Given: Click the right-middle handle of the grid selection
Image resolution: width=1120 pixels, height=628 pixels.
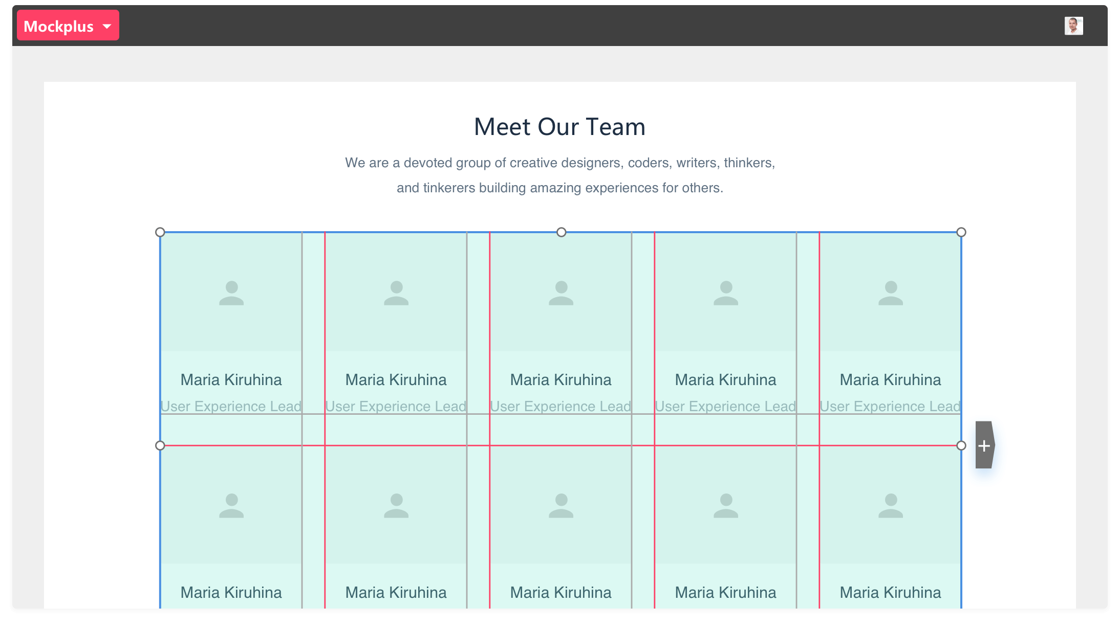Looking at the screenshot, I should point(961,445).
